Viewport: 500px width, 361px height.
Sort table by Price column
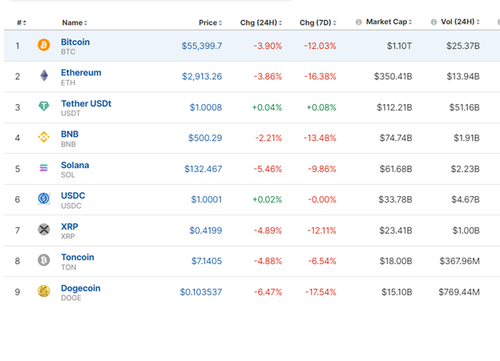pos(210,22)
